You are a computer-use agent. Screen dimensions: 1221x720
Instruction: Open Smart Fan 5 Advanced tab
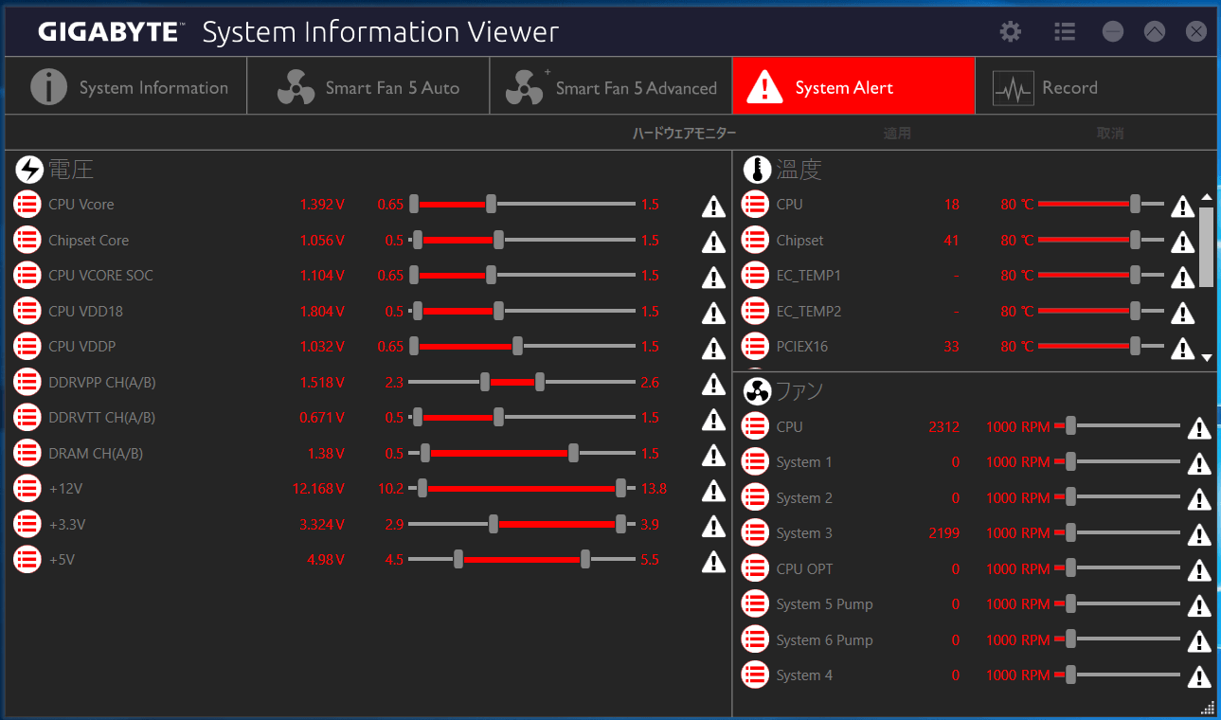(611, 87)
